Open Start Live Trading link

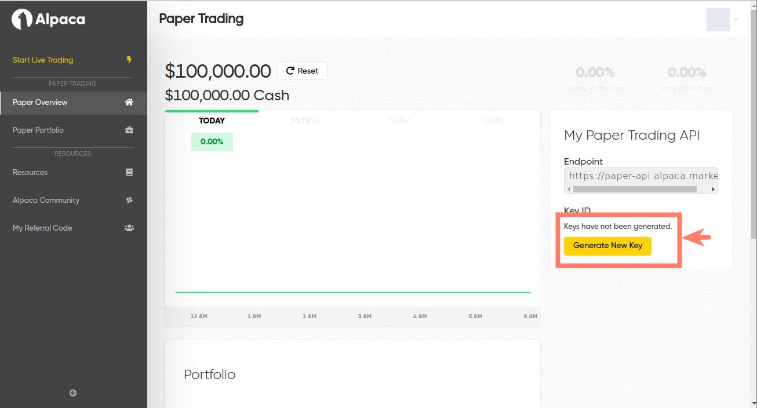coord(43,60)
